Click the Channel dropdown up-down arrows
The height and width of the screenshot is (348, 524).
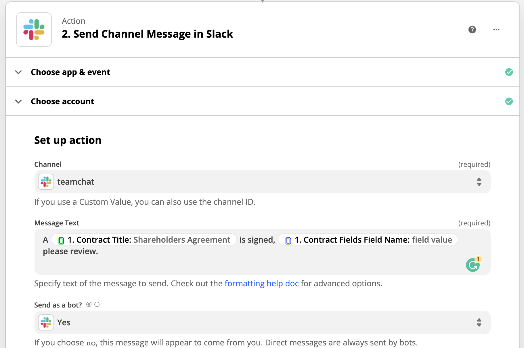point(479,182)
